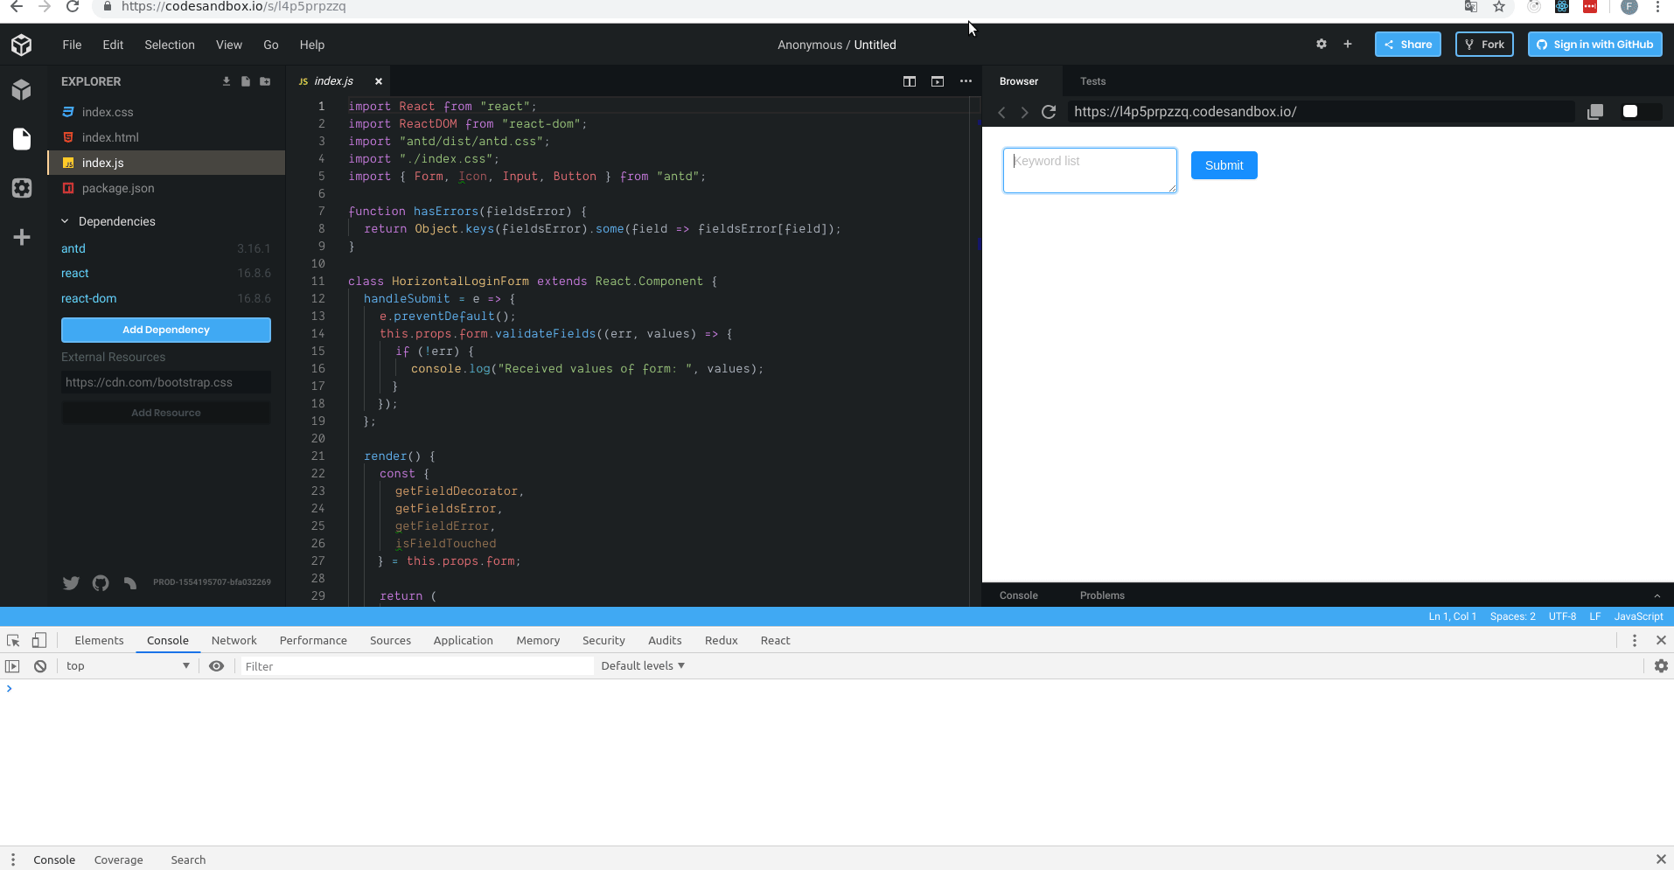
Task: Enable the split editor view toggle
Action: (x=910, y=81)
